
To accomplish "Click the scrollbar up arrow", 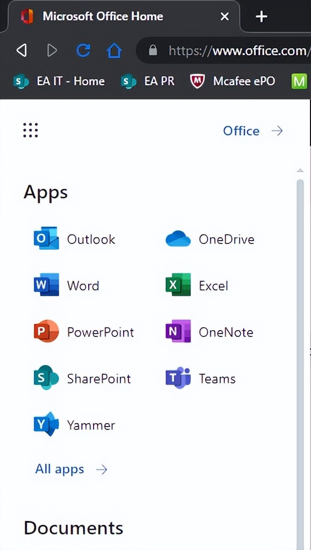I will pyautogui.click(x=300, y=170).
